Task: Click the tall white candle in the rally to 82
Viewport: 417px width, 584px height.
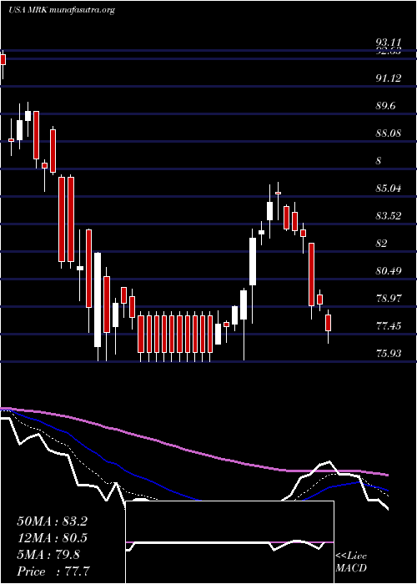Action: (x=253, y=261)
